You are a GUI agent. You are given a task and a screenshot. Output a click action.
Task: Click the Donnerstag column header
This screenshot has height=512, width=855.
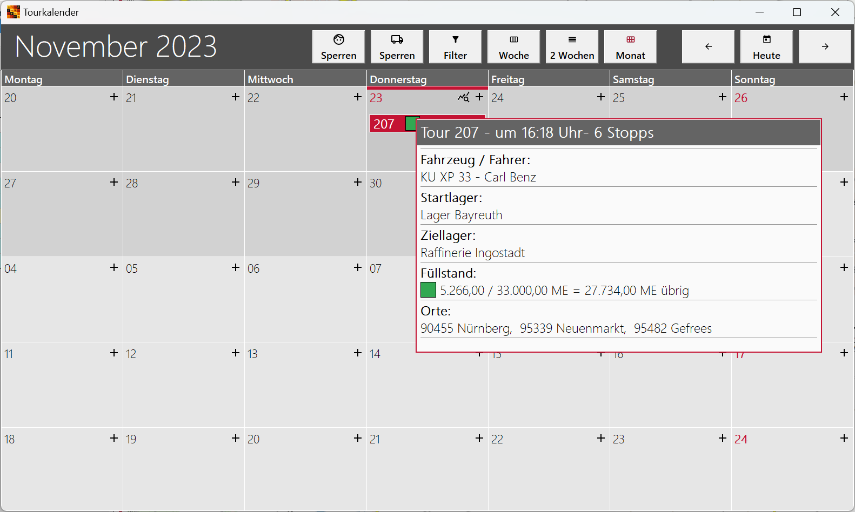coord(427,79)
